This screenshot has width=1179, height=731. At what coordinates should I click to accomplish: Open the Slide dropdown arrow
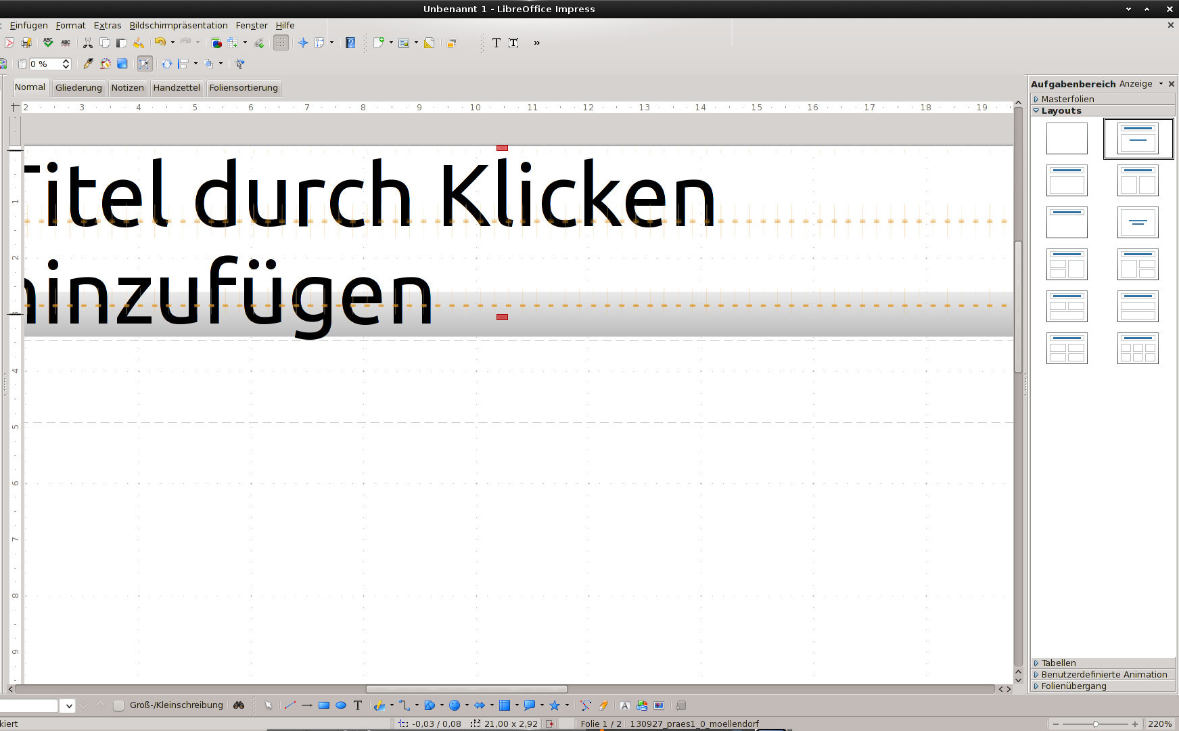click(391, 43)
